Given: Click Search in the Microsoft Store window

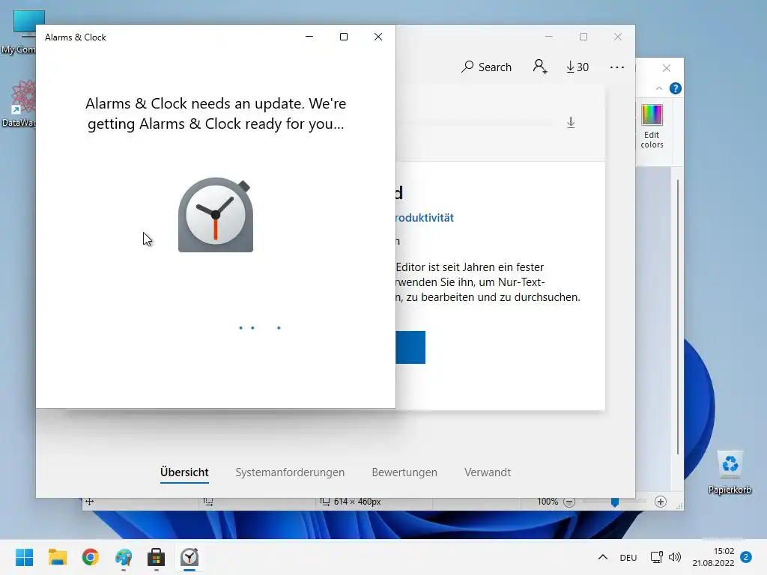Looking at the screenshot, I should (x=486, y=67).
